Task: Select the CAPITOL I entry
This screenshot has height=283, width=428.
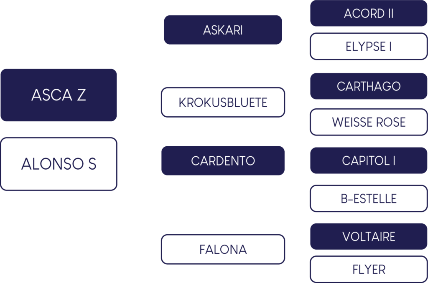Action: (369, 160)
